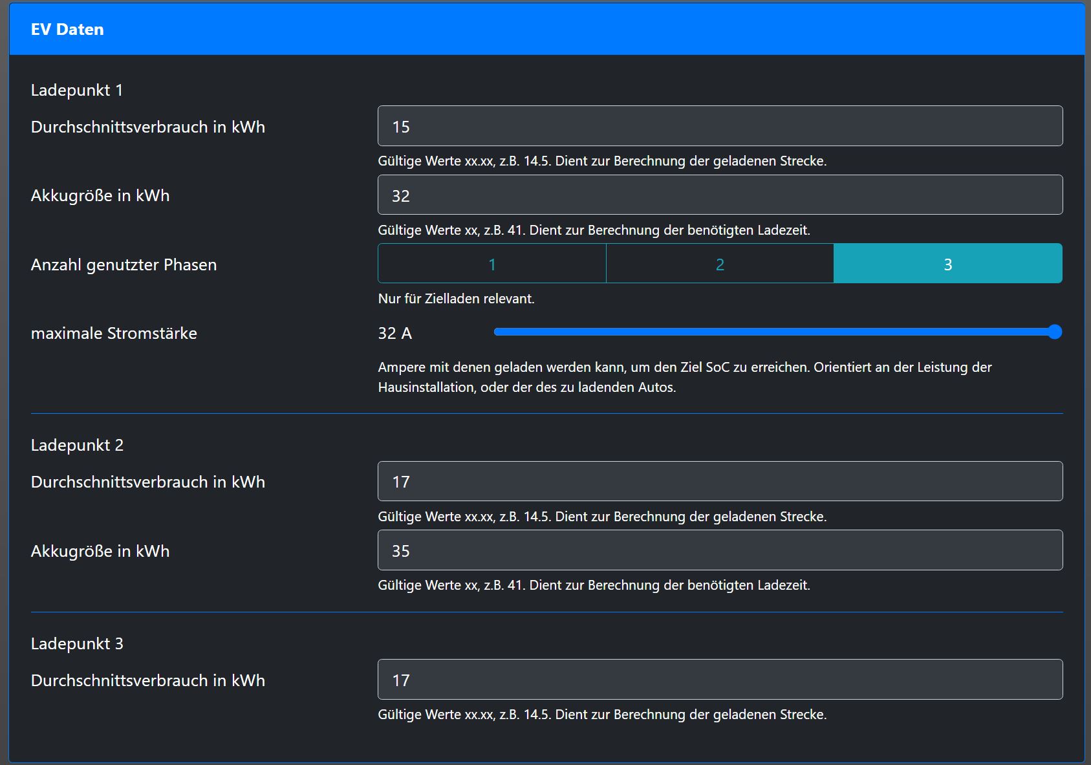This screenshot has height=765, width=1091.
Task: Click the Ladepunkt 3 section heading
Action: pyautogui.click(x=77, y=643)
